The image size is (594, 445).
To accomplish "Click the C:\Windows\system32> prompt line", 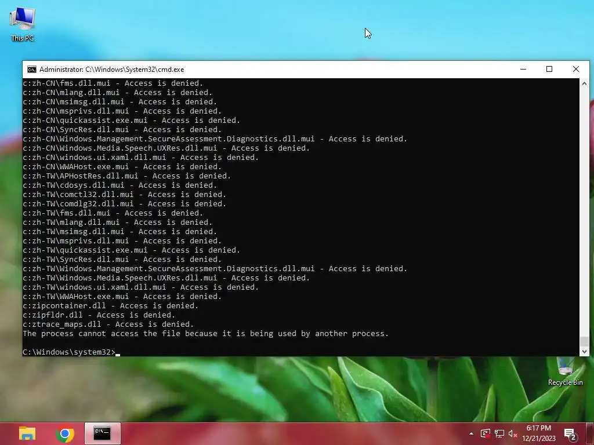I will tap(71, 352).
